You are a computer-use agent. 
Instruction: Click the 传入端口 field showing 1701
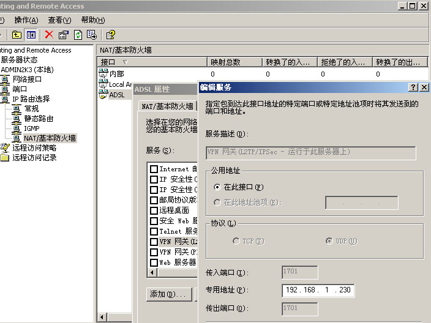point(299,272)
